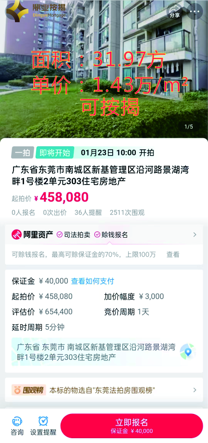Click 查看 next to 赊钱报名 details
The height and width of the screenshot is (443, 208).
coord(173,255)
